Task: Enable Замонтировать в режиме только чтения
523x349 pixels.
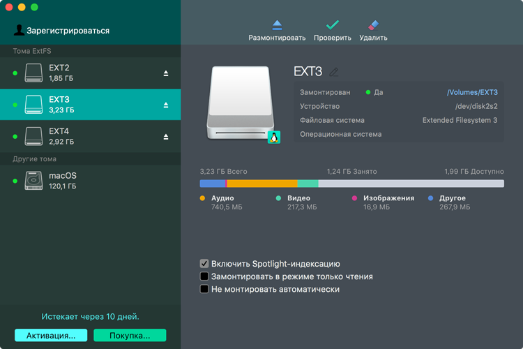Action: click(204, 276)
